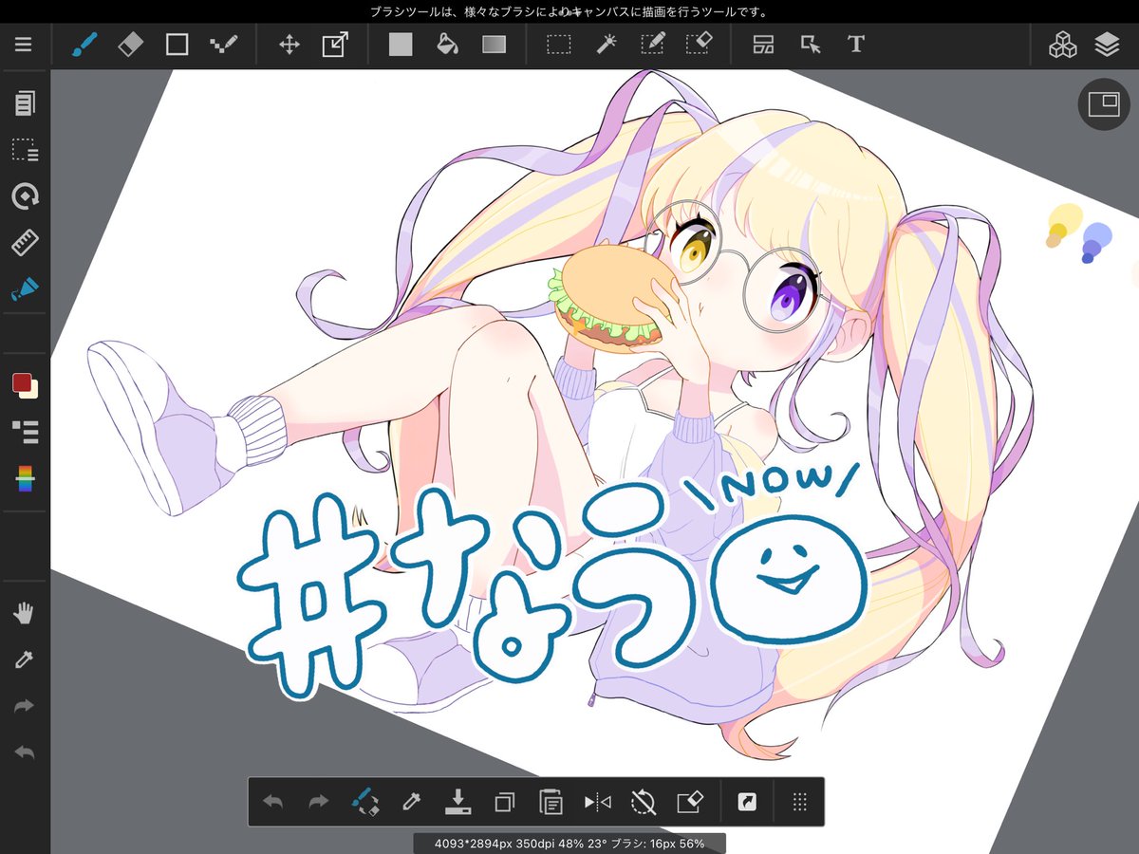
Task: Toggle brush/eraser switch in bottom bar
Action: (x=365, y=803)
